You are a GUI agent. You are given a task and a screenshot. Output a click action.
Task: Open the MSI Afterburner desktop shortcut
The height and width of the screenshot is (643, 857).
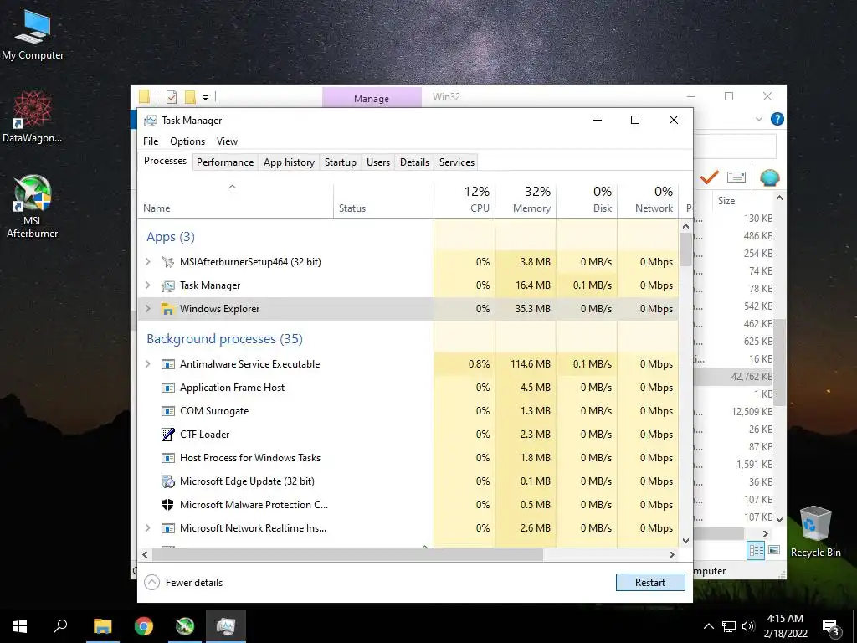pos(33,207)
